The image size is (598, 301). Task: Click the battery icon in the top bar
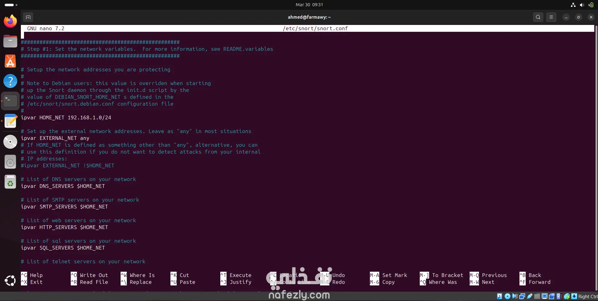591,5
